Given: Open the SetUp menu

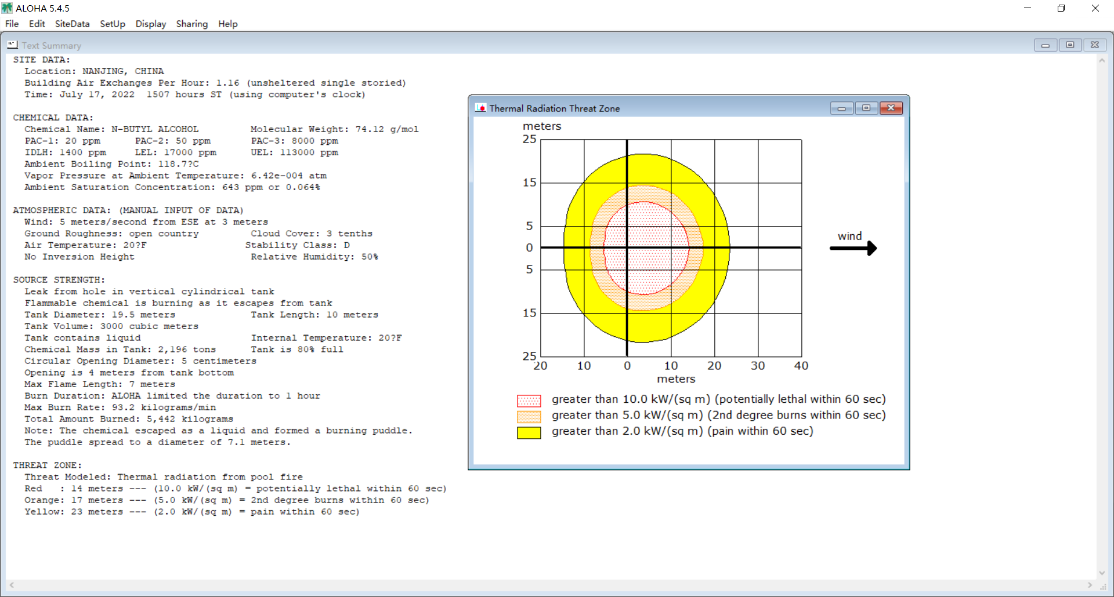Looking at the screenshot, I should pyautogui.click(x=113, y=24).
